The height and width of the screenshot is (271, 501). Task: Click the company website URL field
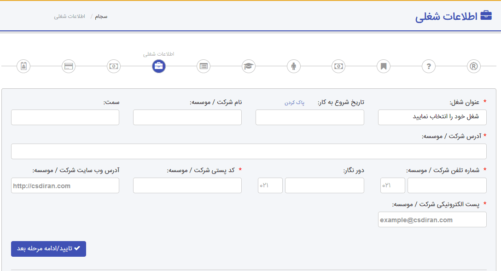point(64,185)
